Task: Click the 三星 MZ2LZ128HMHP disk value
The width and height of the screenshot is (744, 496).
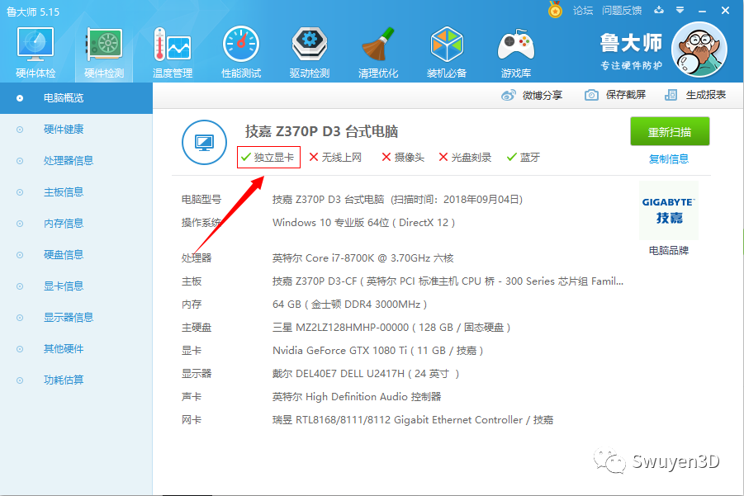Action: [x=391, y=328]
